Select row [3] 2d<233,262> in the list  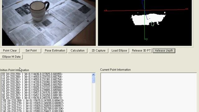click(x=32, y=82)
